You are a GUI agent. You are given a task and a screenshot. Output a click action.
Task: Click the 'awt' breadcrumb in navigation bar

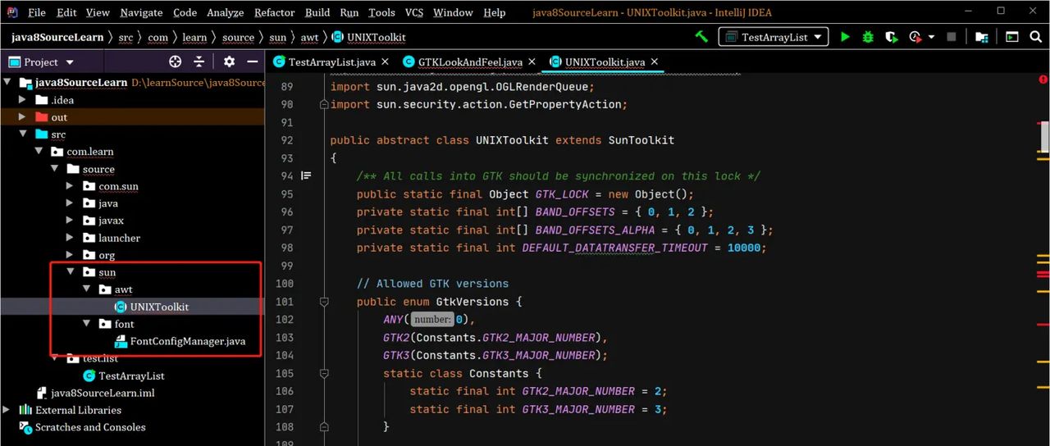pyautogui.click(x=308, y=37)
